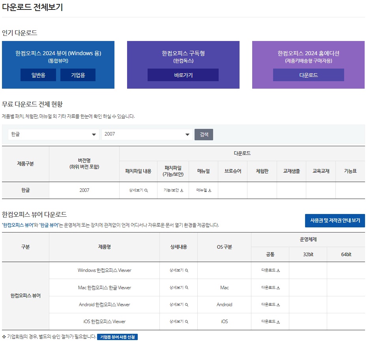Download the Windows 한컴오피스 Viewer

pyautogui.click(x=270, y=270)
